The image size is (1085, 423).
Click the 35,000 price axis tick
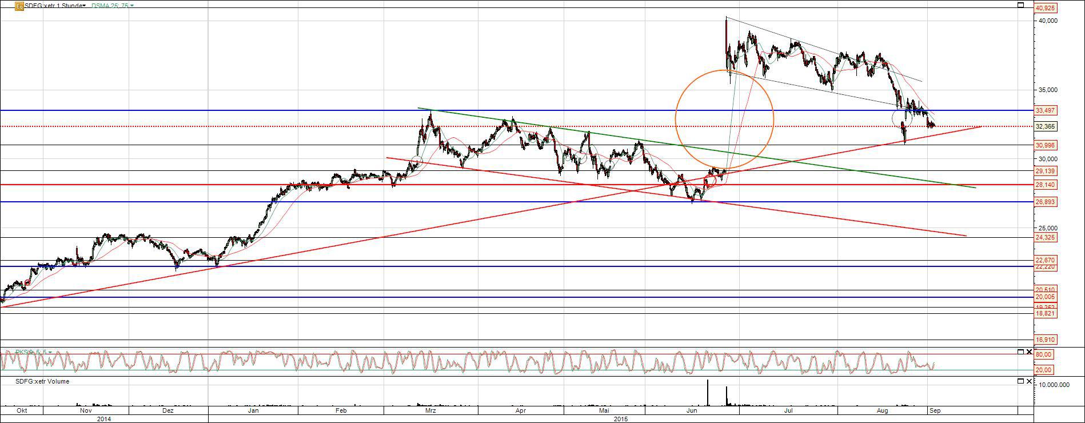point(1048,90)
